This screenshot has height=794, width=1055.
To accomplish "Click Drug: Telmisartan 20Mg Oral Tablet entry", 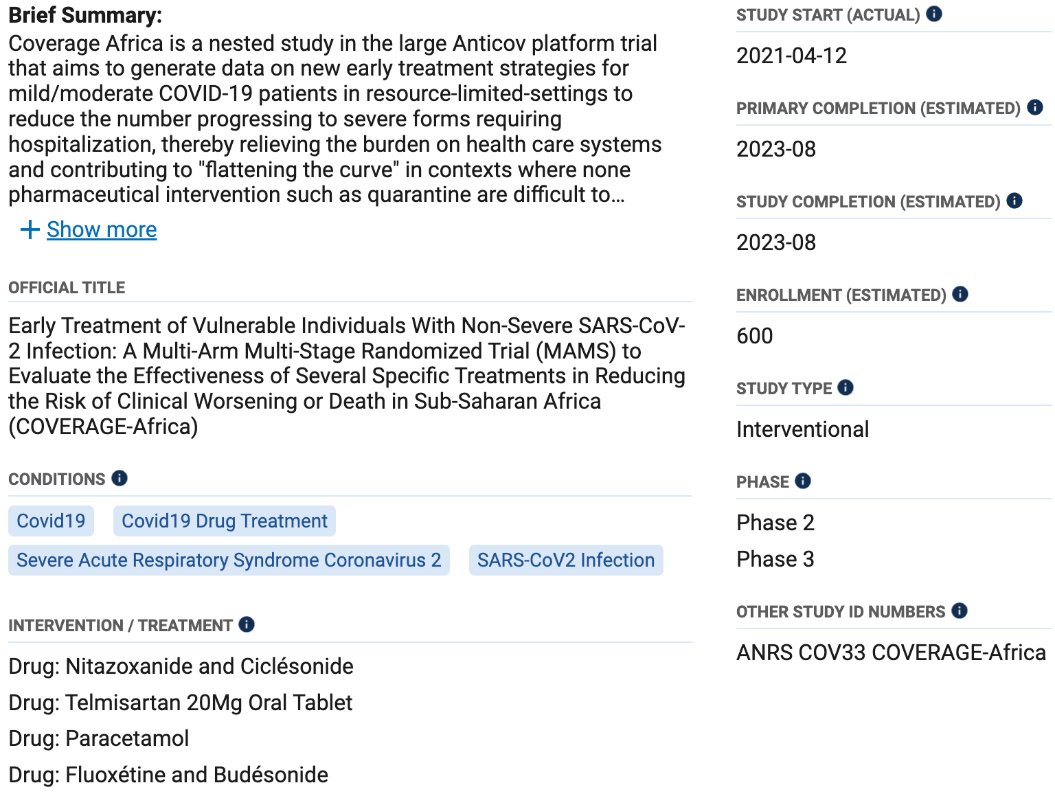I will 181,703.
